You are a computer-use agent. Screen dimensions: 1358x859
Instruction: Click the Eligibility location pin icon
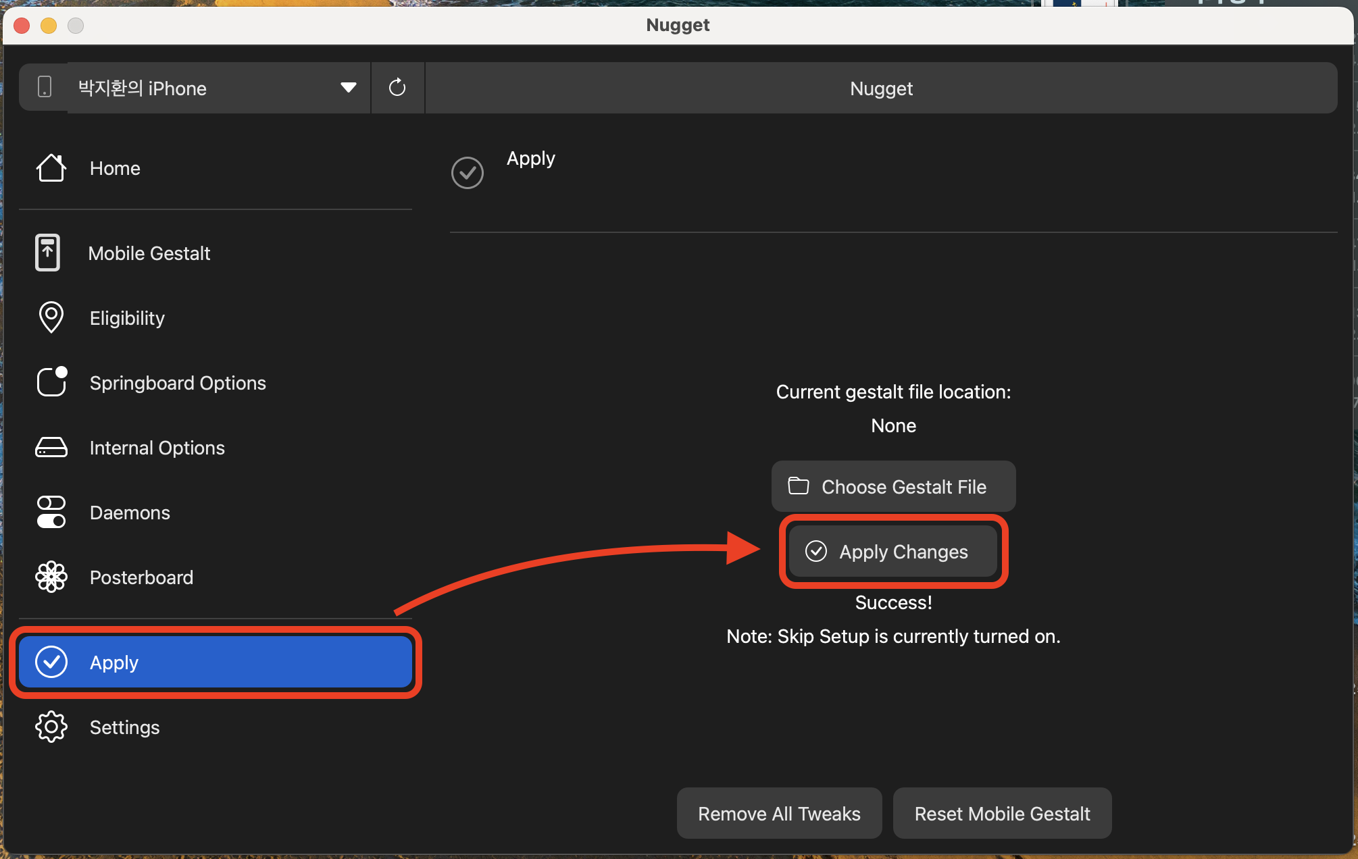(x=51, y=317)
